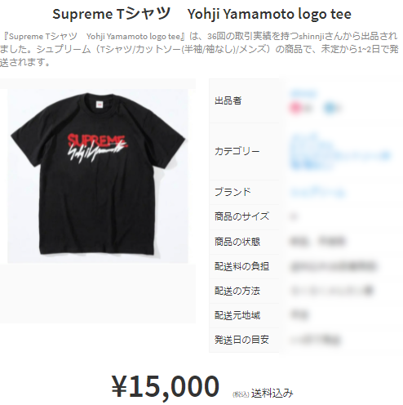Click the カテゴリー row label
The height and width of the screenshot is (405, 403).
point(237,151)
